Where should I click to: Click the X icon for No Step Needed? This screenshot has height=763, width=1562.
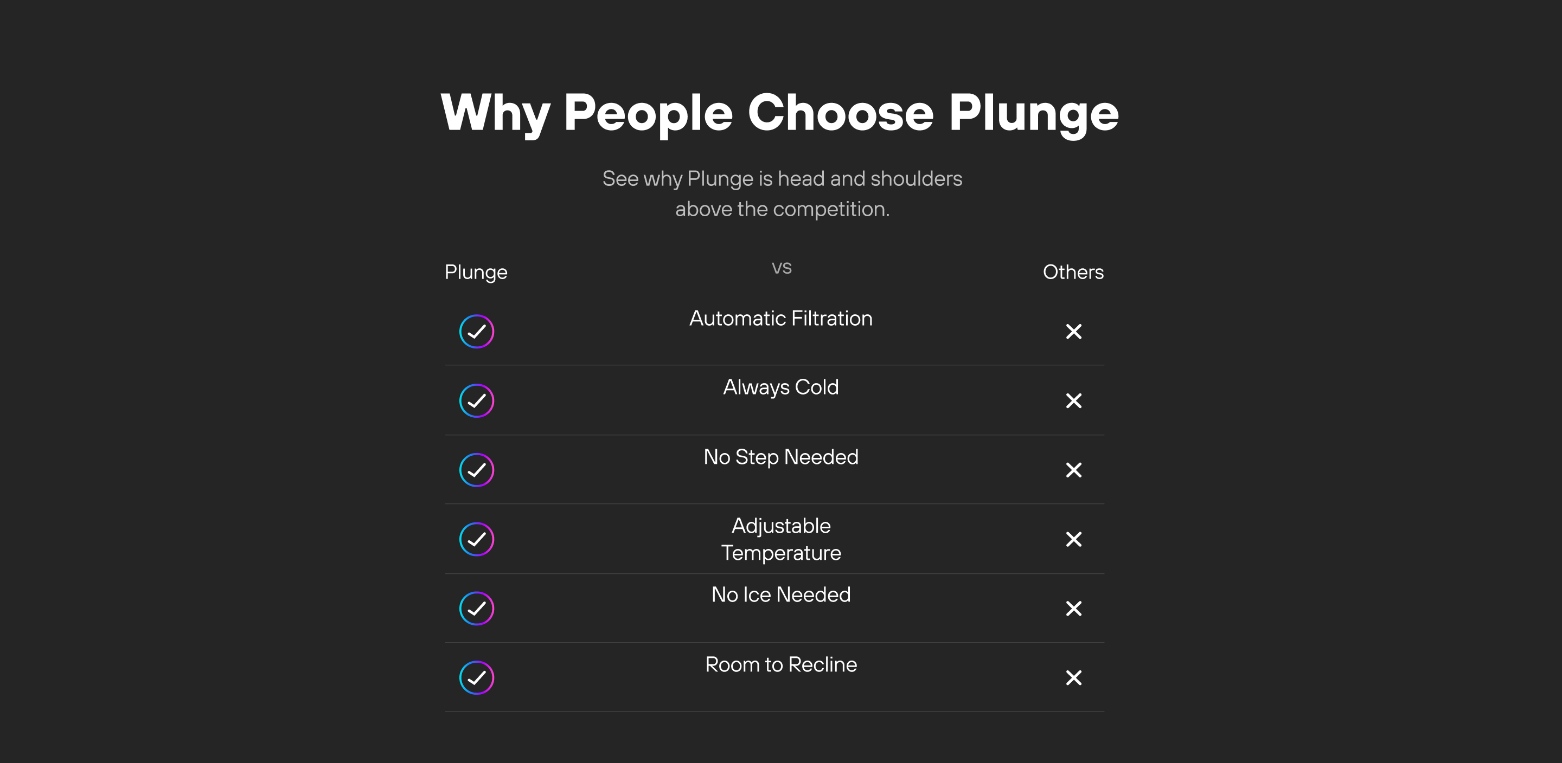point(1073,470)
